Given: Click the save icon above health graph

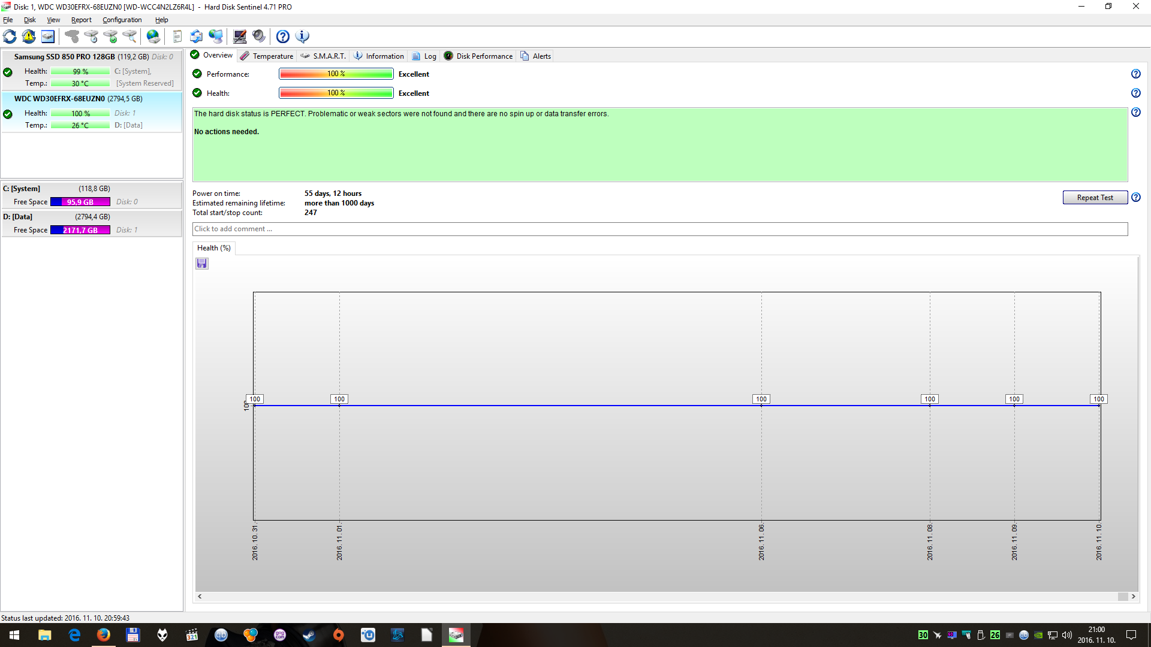Looking at the screenshot, I should tap(202, 264).
